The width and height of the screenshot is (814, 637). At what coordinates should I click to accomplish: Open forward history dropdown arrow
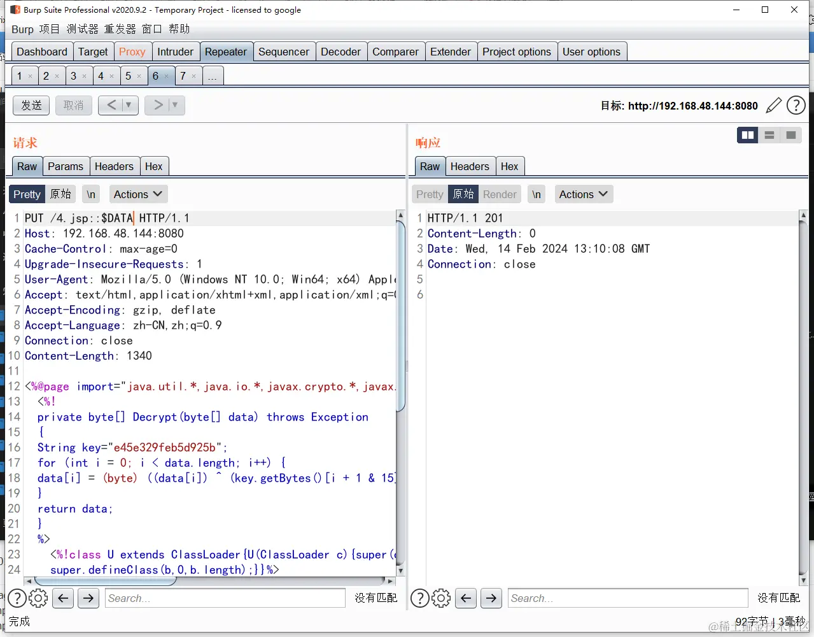point(174,105)
